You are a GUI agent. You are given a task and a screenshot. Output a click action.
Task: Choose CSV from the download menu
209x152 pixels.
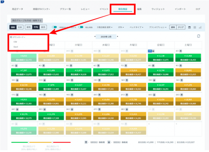pyautogui.click(x=15, y=42)
